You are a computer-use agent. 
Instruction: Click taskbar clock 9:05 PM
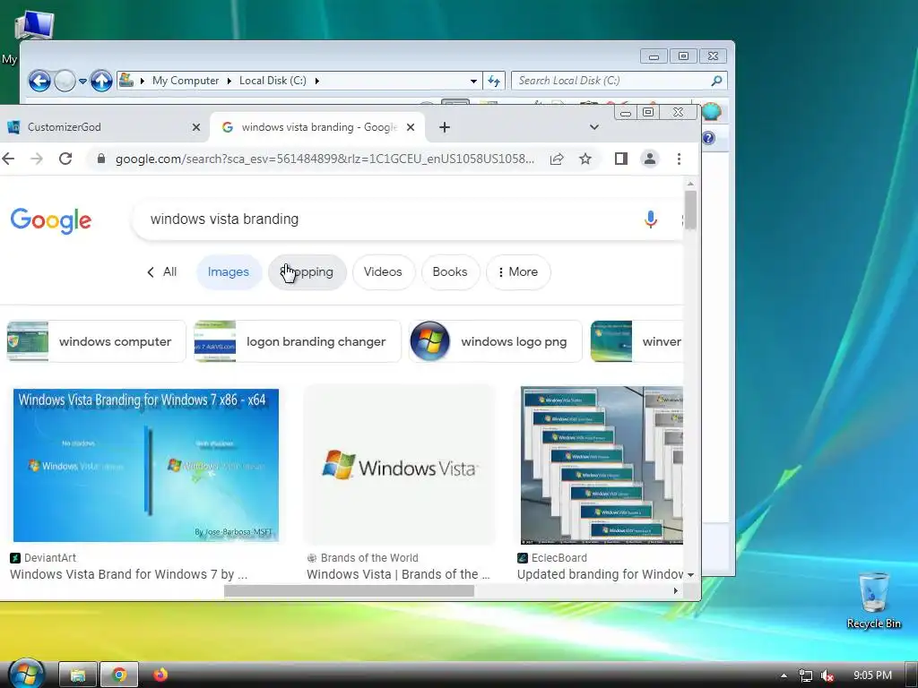pyautogui.click(x=872, y=675)
